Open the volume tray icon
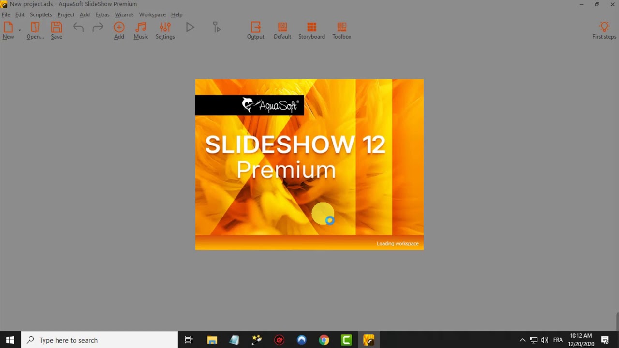 (x=545, y=340)
